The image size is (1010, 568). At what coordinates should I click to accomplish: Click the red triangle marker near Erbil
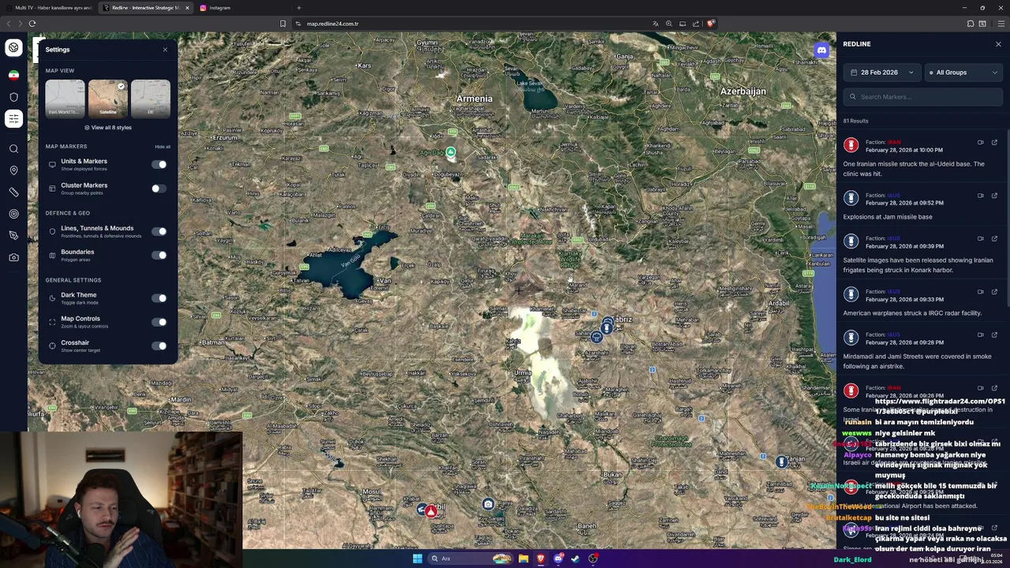(431, 512)
